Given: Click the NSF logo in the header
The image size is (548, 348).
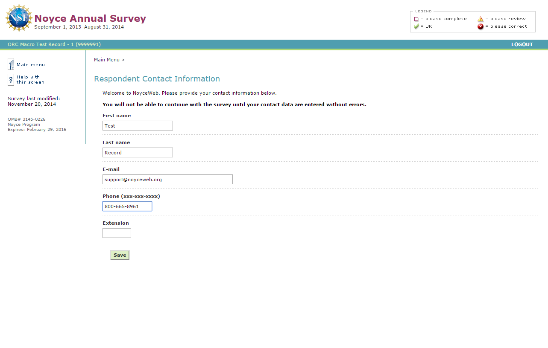Looking at the screenshot, I should 18,18.
